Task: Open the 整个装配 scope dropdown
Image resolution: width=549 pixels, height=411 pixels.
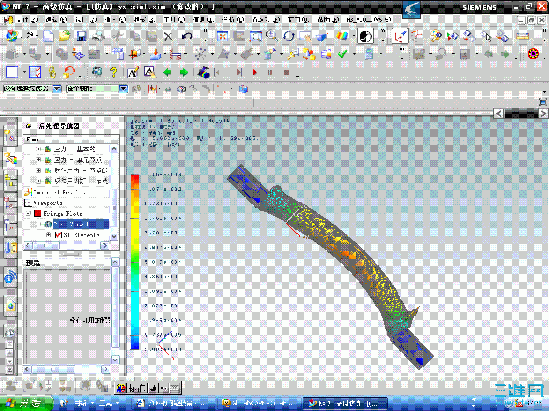Action: point(123,89)
